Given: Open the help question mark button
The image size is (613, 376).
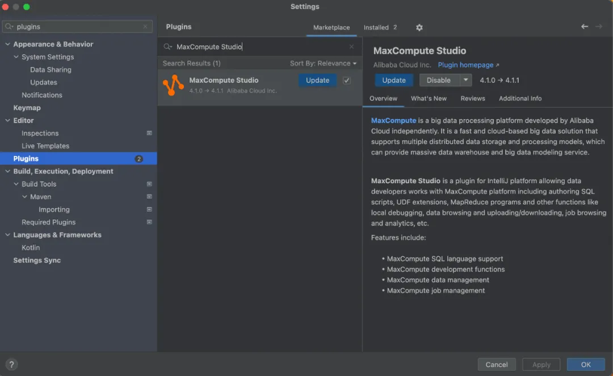Looking at the screenshot, I should coord(11,365).
